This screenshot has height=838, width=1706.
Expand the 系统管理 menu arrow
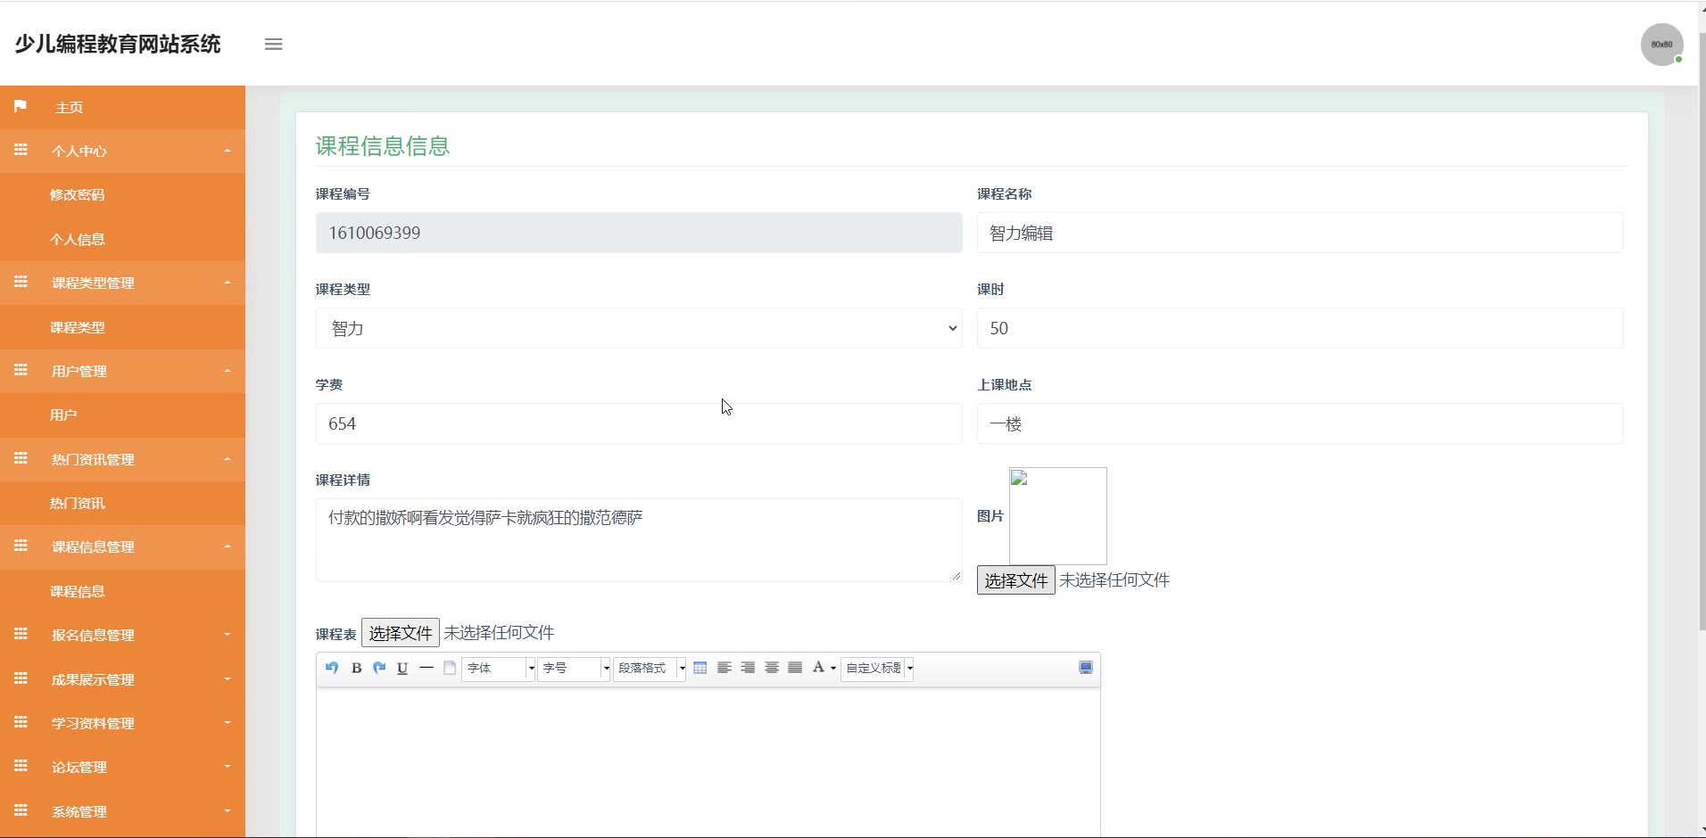coord(228,811)
